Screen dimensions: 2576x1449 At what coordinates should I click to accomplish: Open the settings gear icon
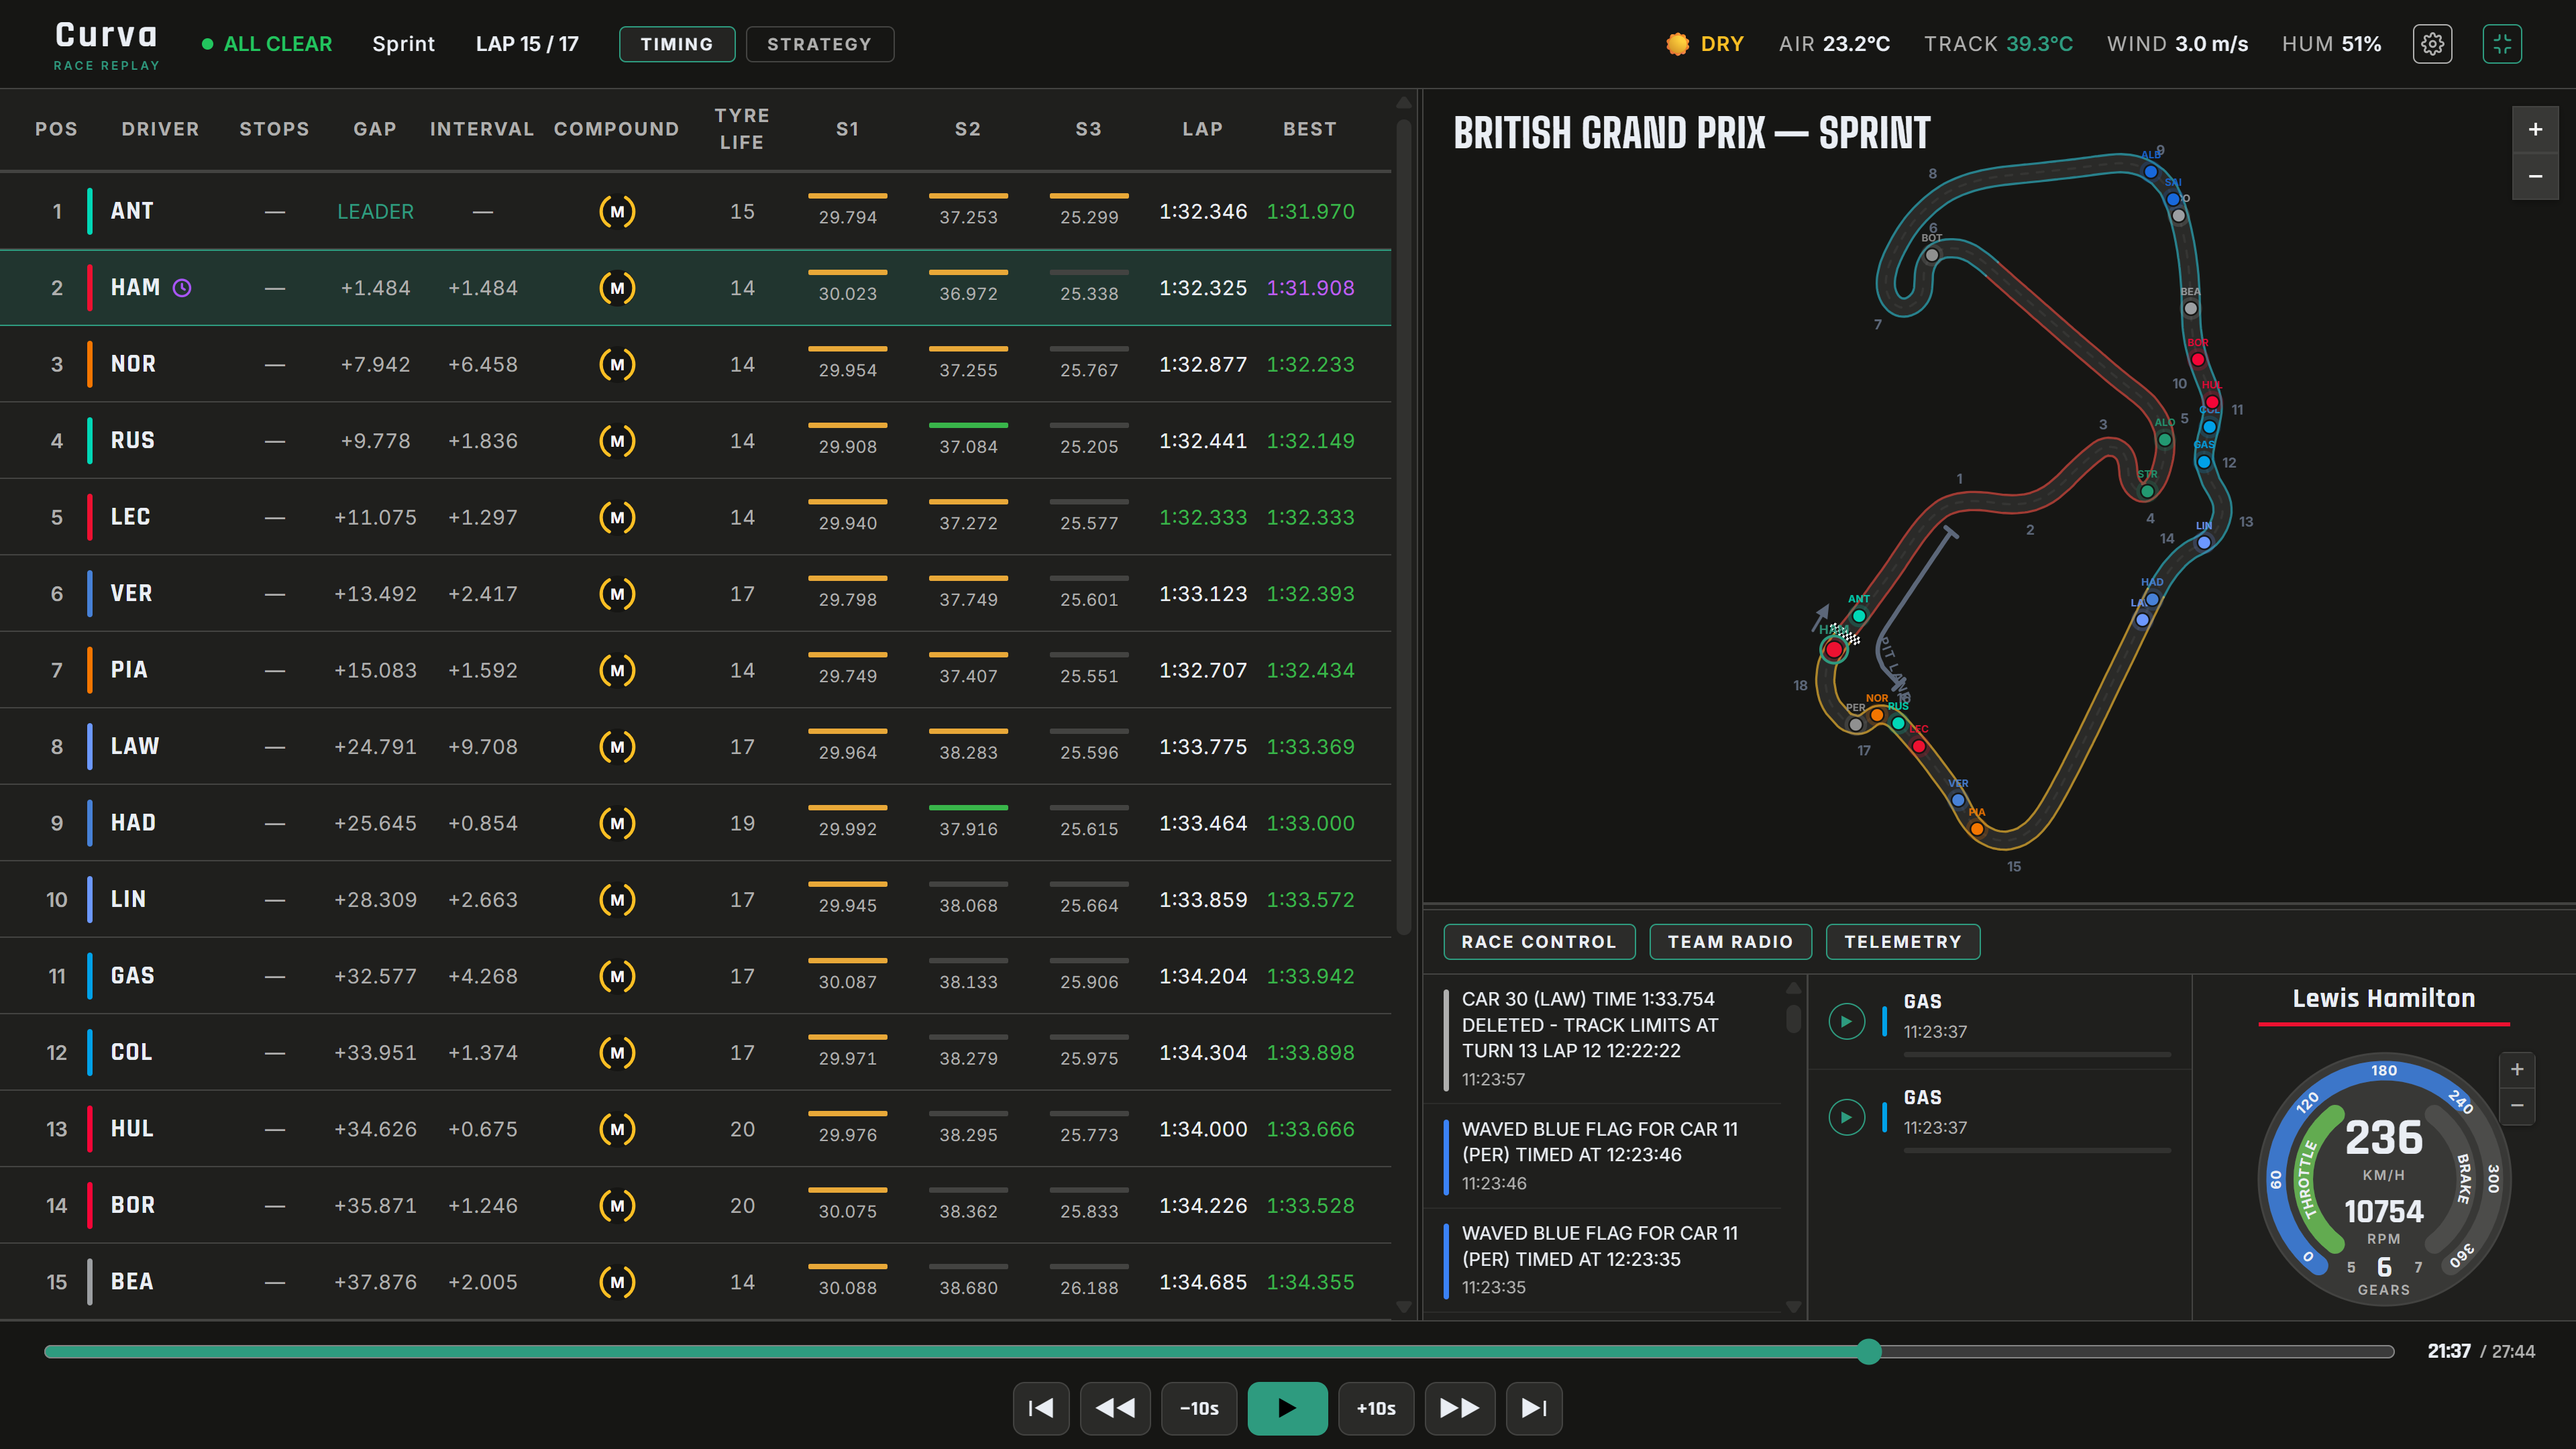coord(2432,44)
